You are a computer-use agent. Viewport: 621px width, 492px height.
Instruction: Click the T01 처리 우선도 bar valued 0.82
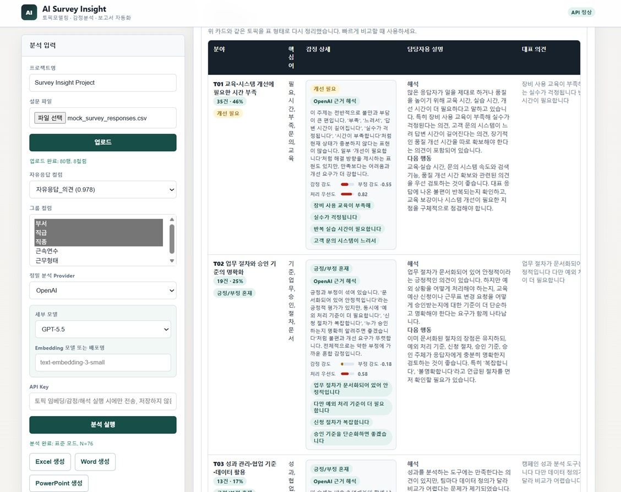(x=347, y=194)
